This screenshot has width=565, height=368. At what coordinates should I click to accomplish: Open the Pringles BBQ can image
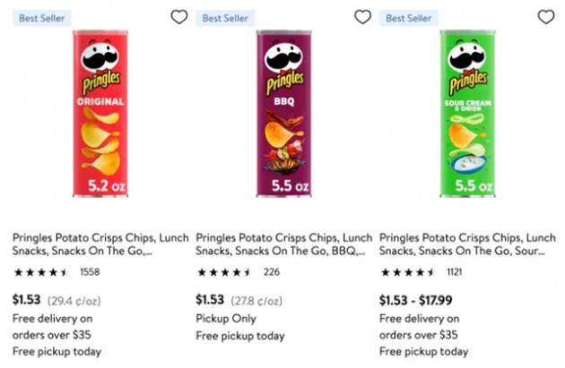coord(284,114)
